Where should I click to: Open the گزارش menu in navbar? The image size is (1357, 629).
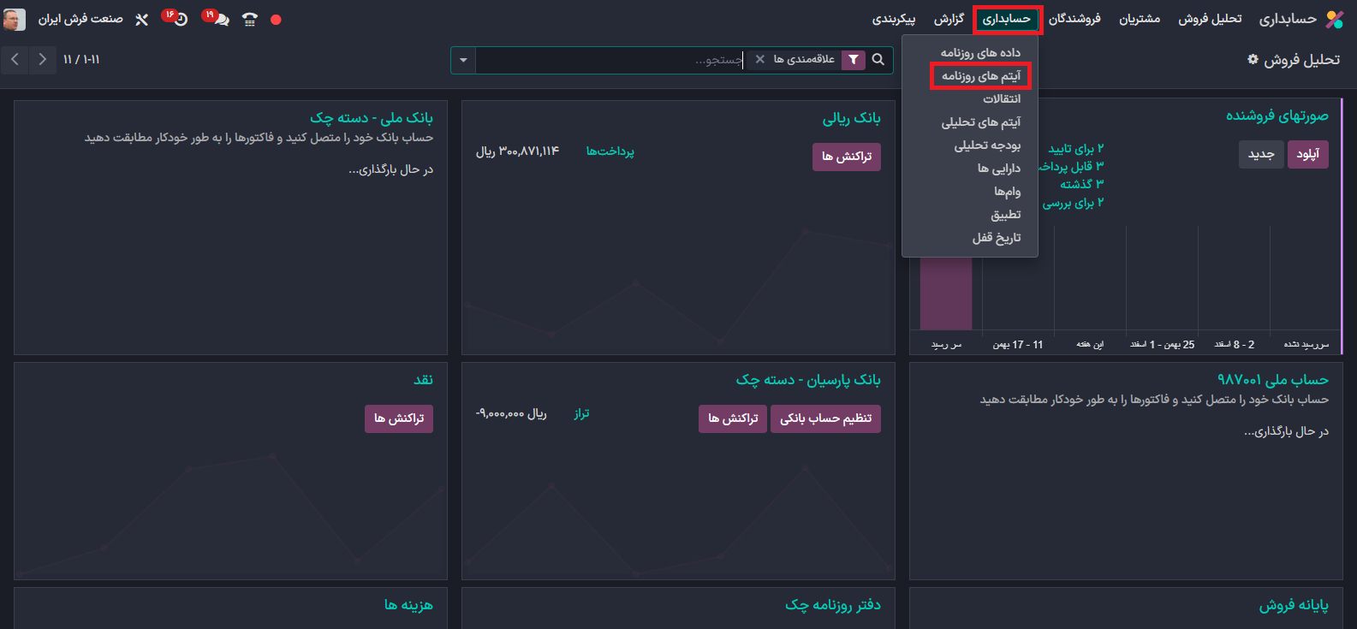949,19
